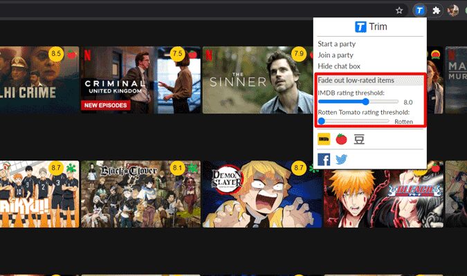Click the 7.9 rating badge on The Sinner
The width and height of the screenshot is (467, 276).
tap(299, 54)
